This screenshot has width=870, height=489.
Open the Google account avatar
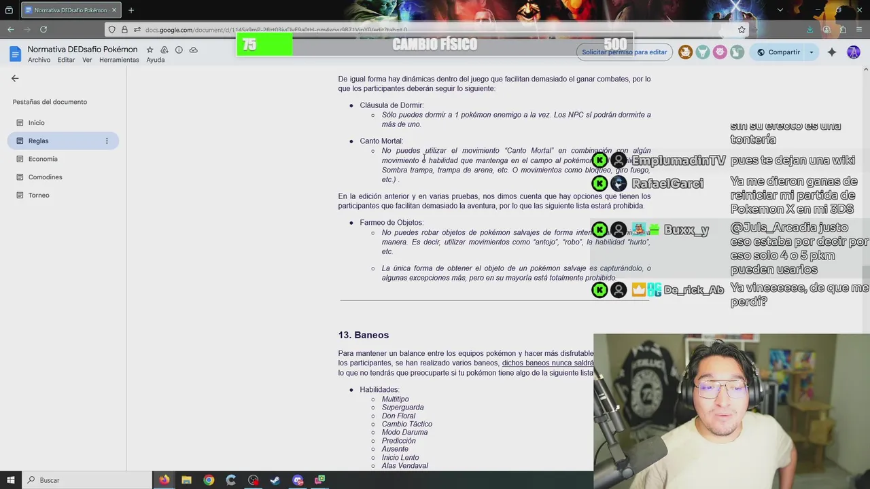pyautogui.click(x=854, y=52)
